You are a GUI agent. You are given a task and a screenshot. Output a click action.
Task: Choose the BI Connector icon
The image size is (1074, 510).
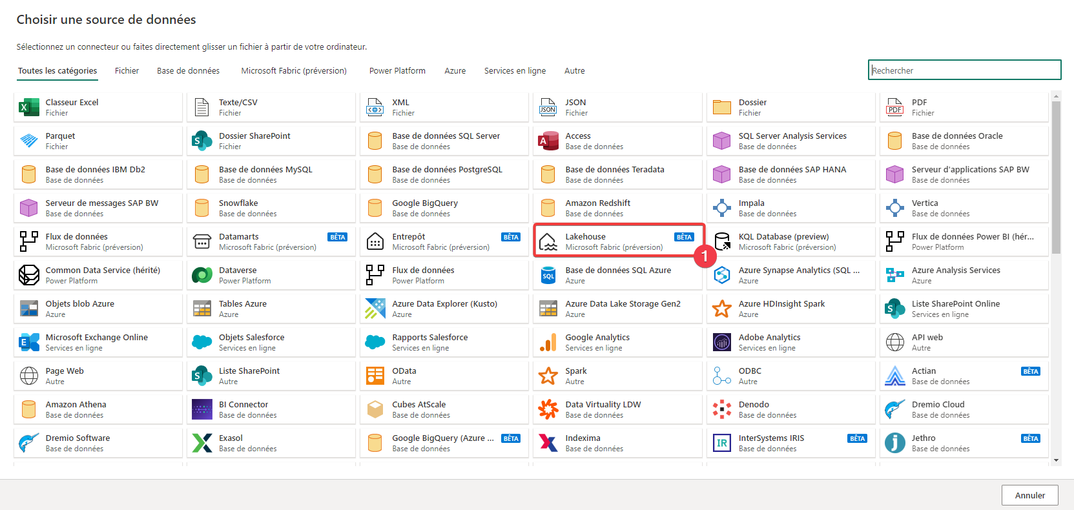(202, 409)
